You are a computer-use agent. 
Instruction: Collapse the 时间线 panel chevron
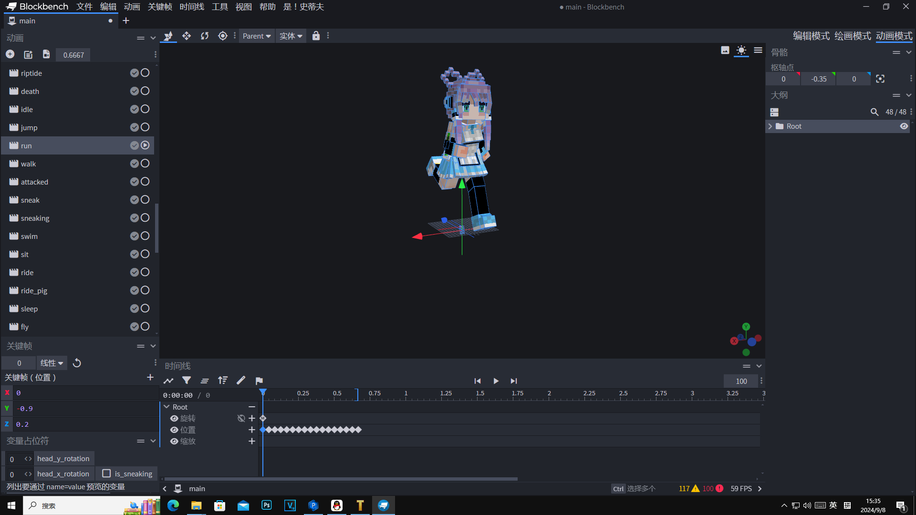point(759,366)
